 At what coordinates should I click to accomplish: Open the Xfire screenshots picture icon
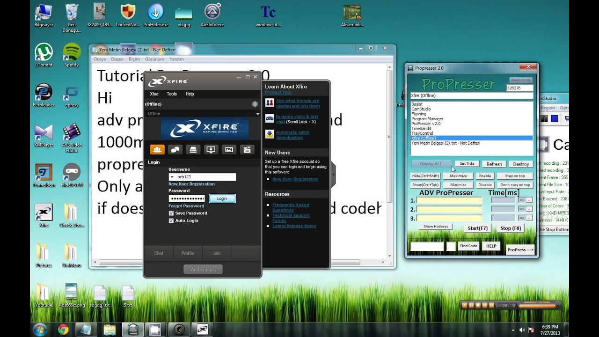(229, 149)
